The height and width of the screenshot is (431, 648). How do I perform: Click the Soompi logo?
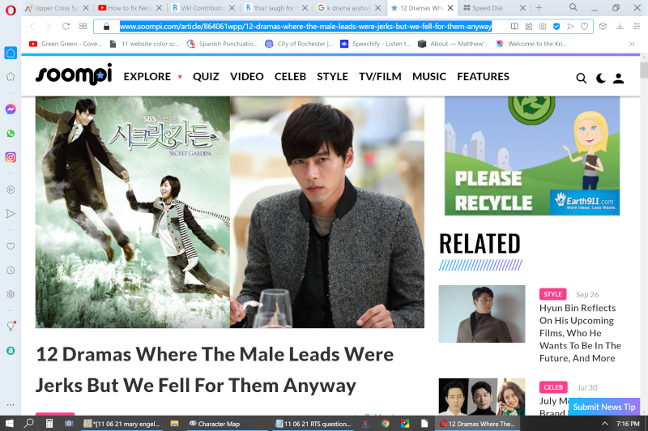[x=74, y=75]
